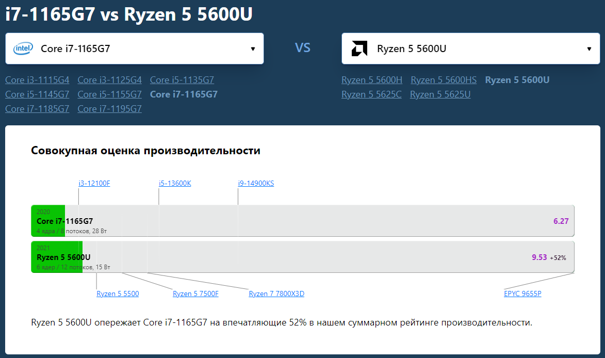Click the +52% difference label
605x358 pixels.
(558, 258)
